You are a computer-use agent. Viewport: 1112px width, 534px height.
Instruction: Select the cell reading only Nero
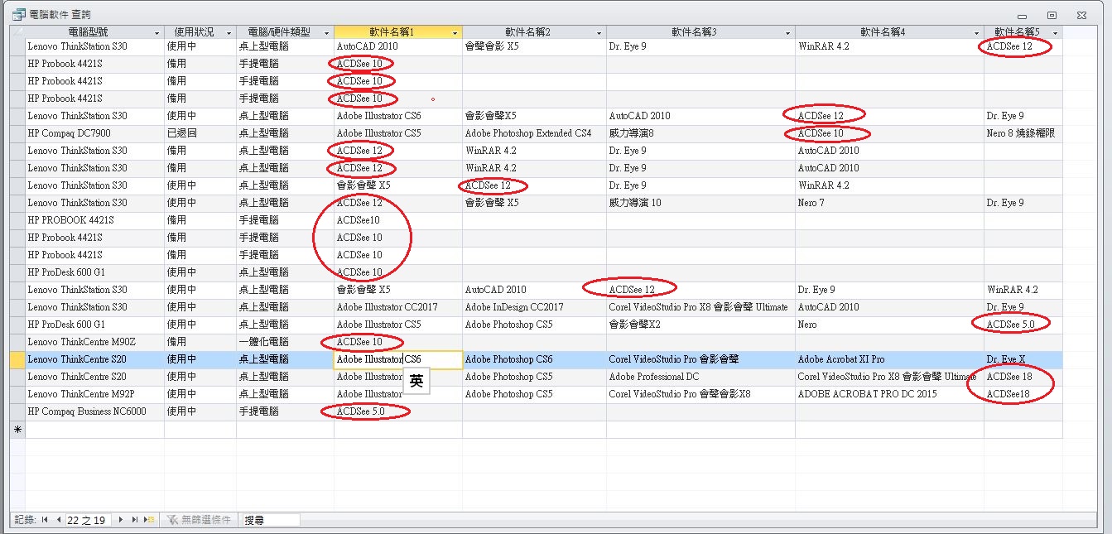coord(890,325)
